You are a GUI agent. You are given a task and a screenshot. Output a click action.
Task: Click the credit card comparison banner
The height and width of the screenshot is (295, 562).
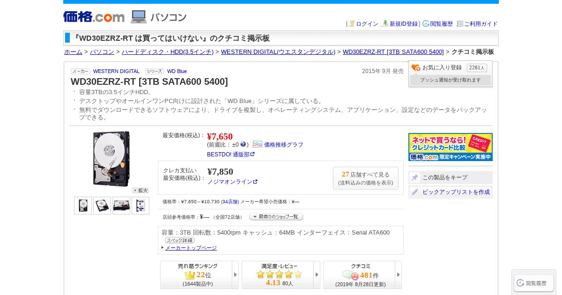pyautogui.click(x=451, y=147)
